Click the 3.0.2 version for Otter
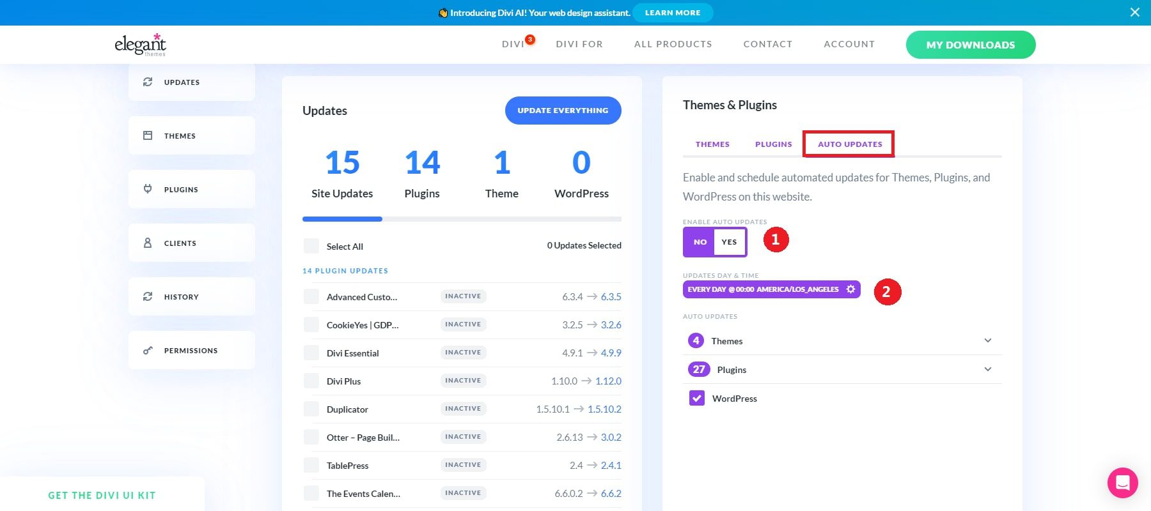 pyautogui.click(x=611, y=437)
